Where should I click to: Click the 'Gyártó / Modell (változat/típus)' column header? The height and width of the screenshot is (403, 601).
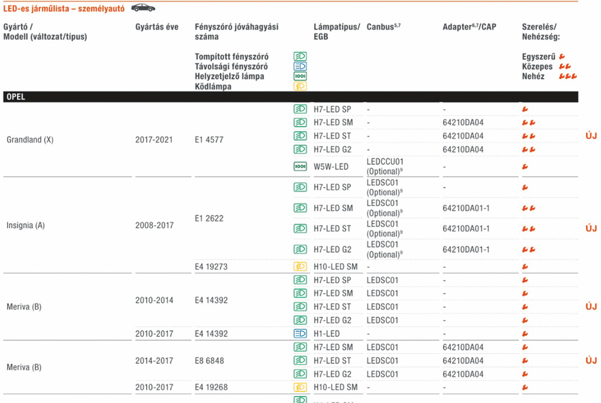(x=45, y=32)
